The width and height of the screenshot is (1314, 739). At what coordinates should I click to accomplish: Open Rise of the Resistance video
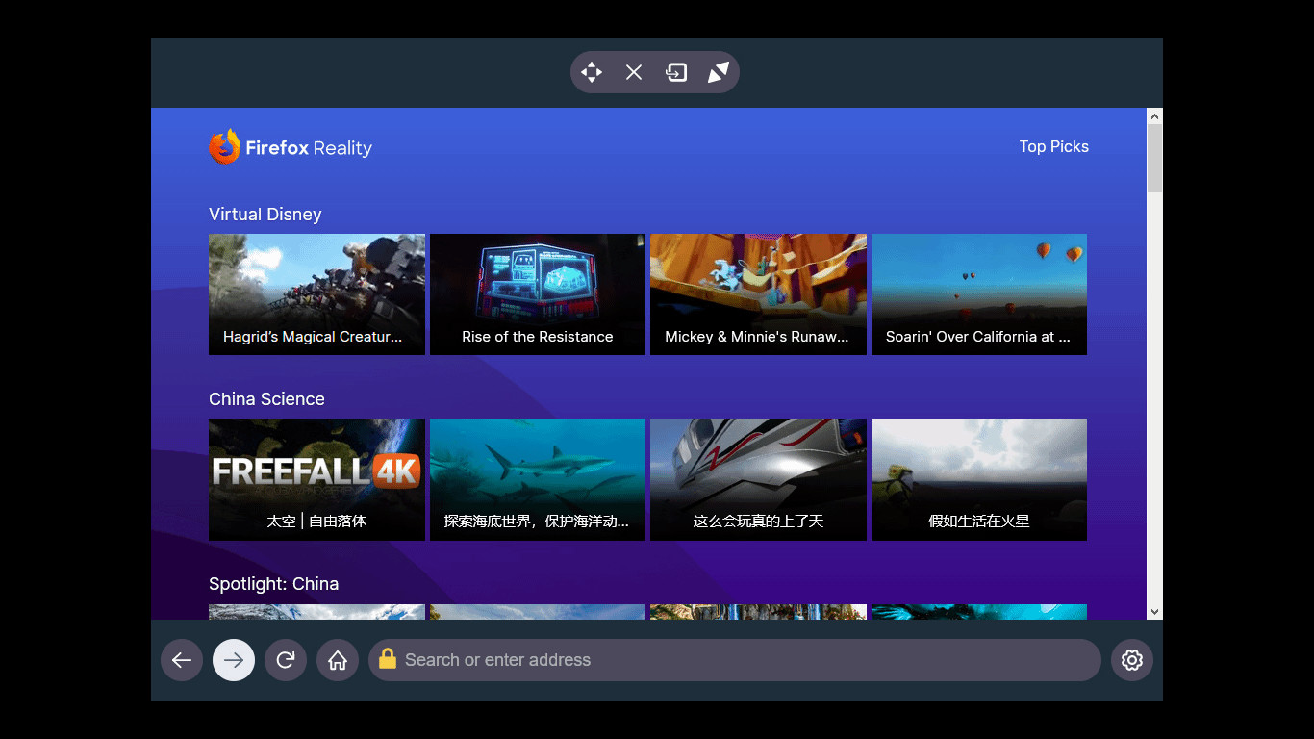538,294
